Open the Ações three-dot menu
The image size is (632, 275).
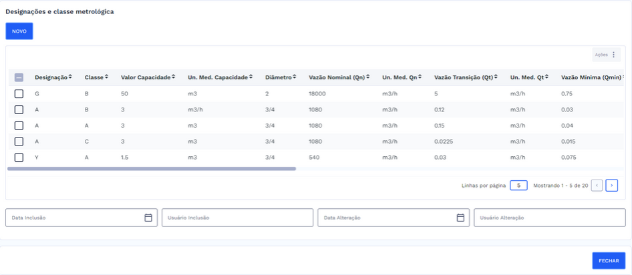(x=613, y=55)
